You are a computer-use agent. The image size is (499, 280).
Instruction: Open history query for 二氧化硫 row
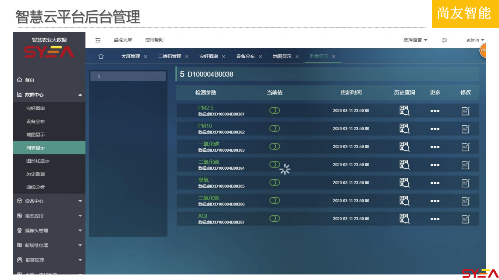click(404, 165)
